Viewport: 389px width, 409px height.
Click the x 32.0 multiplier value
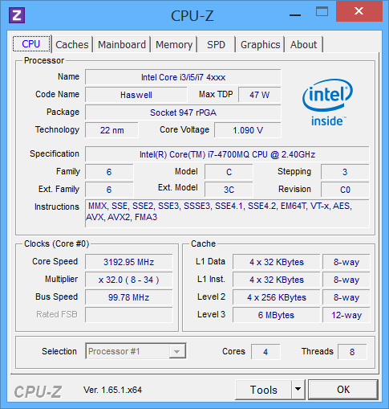click(x=129, y=280)
